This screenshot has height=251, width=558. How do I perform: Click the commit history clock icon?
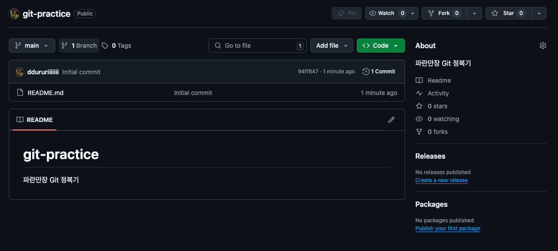tap(366, 72)
